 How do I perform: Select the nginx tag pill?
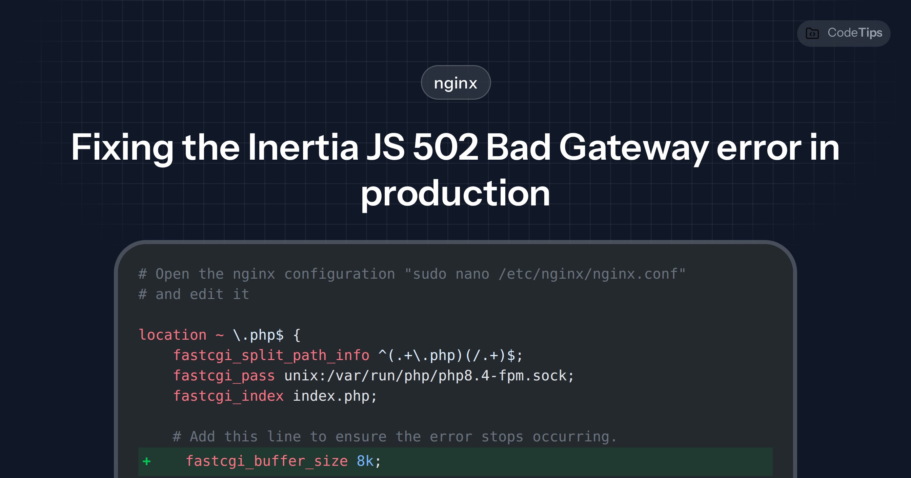(x=455, y=82)
